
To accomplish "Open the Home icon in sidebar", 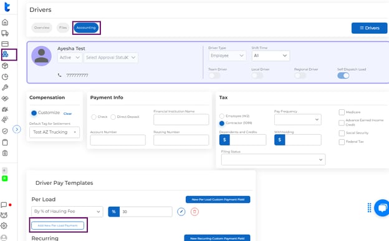I will point(5,22).
